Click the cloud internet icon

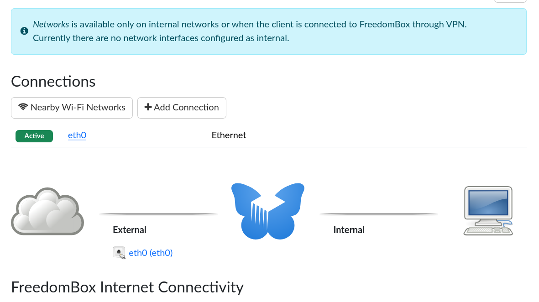pos(47,211)
